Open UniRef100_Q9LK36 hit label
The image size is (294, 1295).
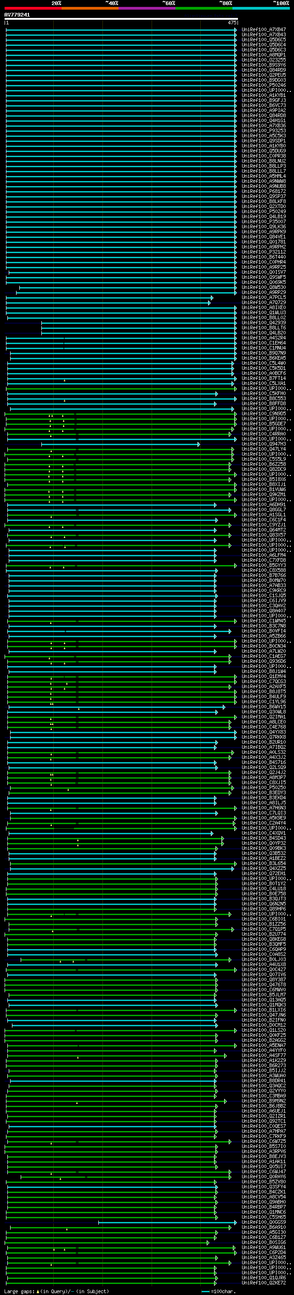click(264, 227)
